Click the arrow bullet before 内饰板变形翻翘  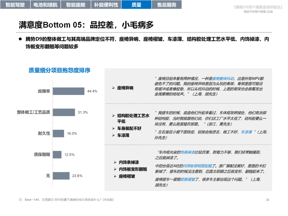pos(115,169)
